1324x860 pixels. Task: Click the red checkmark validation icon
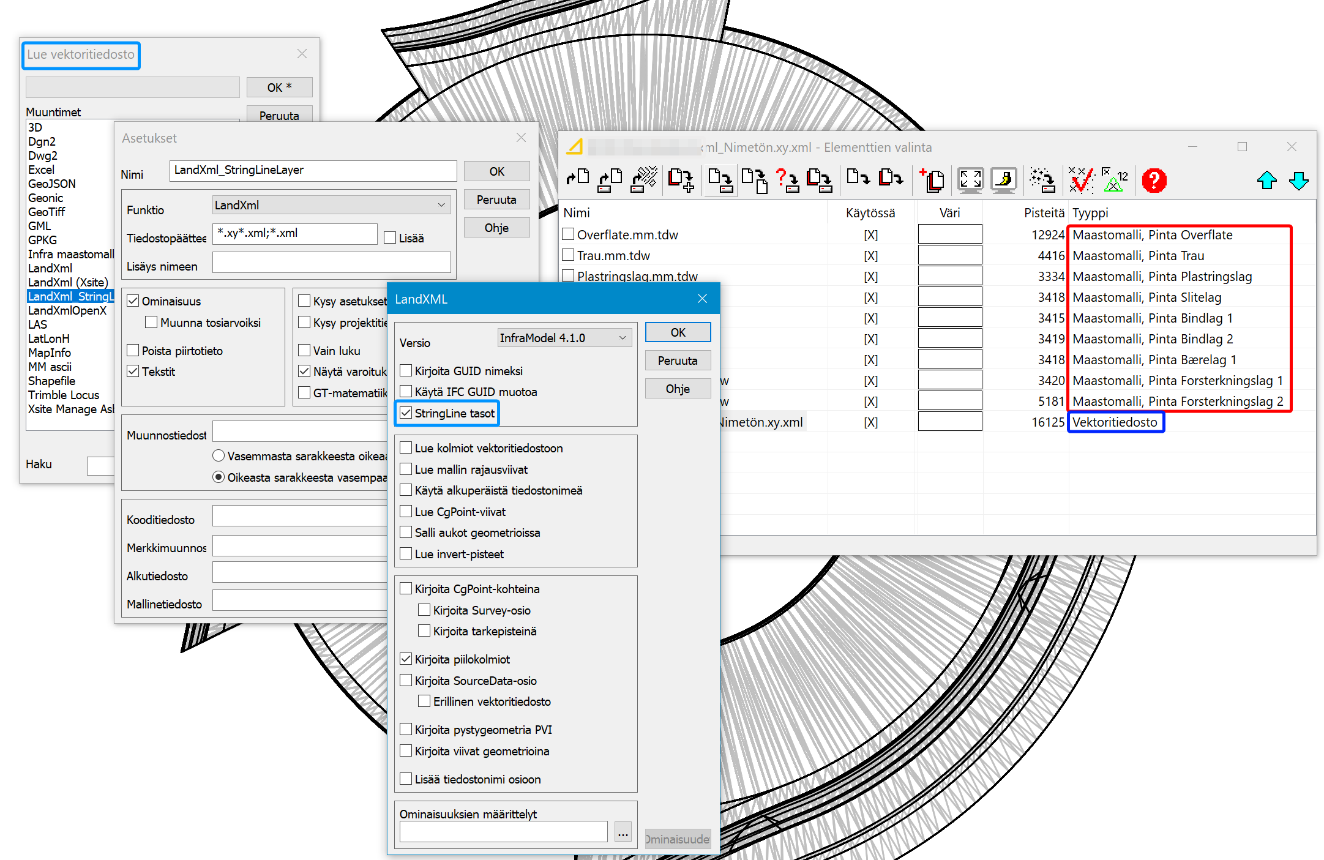coord(1081,181)
